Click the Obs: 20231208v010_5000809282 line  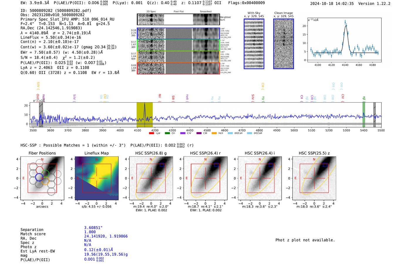53,15
